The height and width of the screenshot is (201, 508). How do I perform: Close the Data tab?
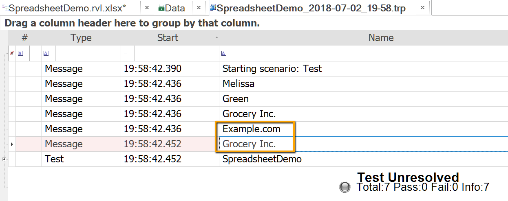(x=199, y=8)
